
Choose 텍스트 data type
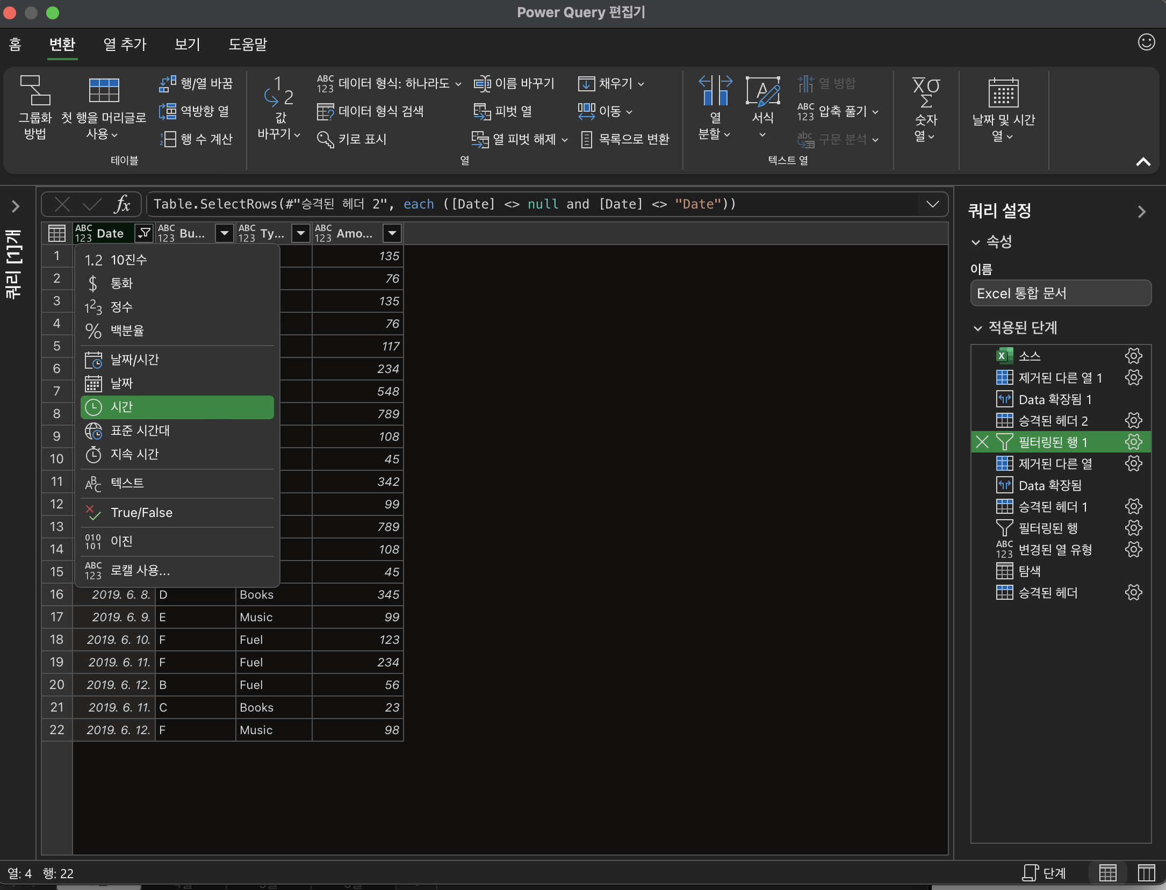tap(177, 484)
